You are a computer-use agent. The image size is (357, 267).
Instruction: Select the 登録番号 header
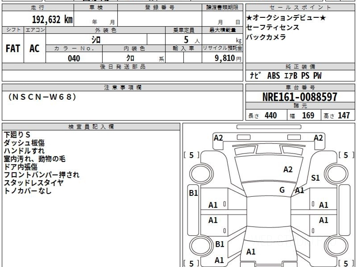pyautogui.click(x=160, y=8)
